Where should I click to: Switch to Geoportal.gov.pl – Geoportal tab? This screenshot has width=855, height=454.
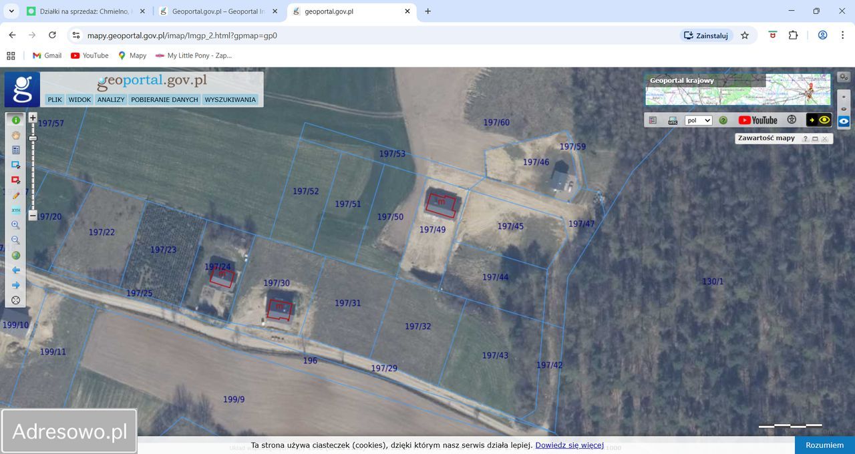point(219,11)
